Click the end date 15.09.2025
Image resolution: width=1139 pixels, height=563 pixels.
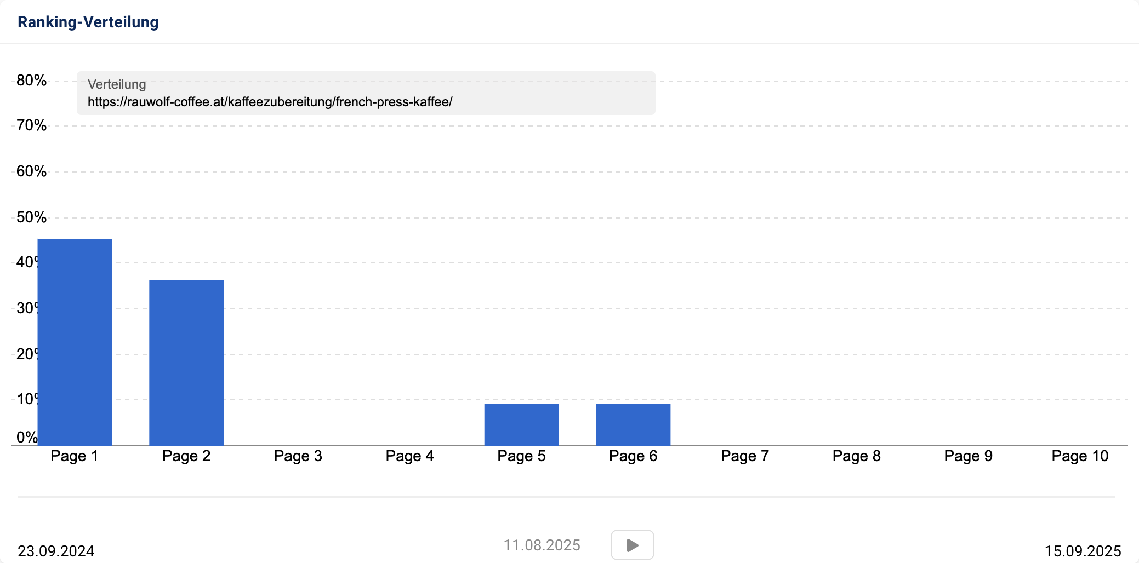coord(1083,551)
